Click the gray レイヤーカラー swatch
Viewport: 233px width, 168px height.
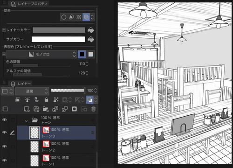click(x=59, y=30)
